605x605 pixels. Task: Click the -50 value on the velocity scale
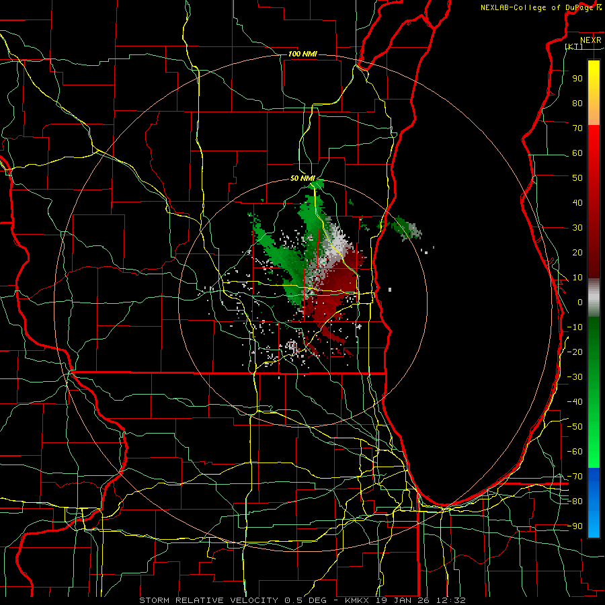pyautogui.click(x=575, y=427)
